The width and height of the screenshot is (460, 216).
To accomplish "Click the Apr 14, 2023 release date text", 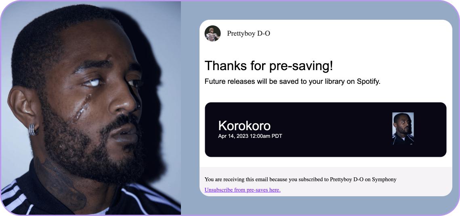I will [233, 136].
